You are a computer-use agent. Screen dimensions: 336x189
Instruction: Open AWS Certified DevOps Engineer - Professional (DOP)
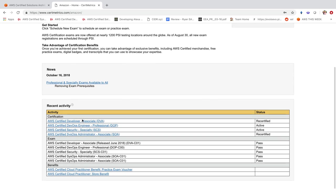pos(83,125)
